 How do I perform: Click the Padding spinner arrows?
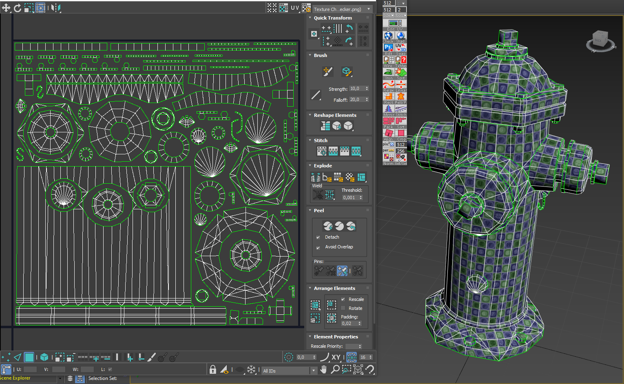pos(359,323)
